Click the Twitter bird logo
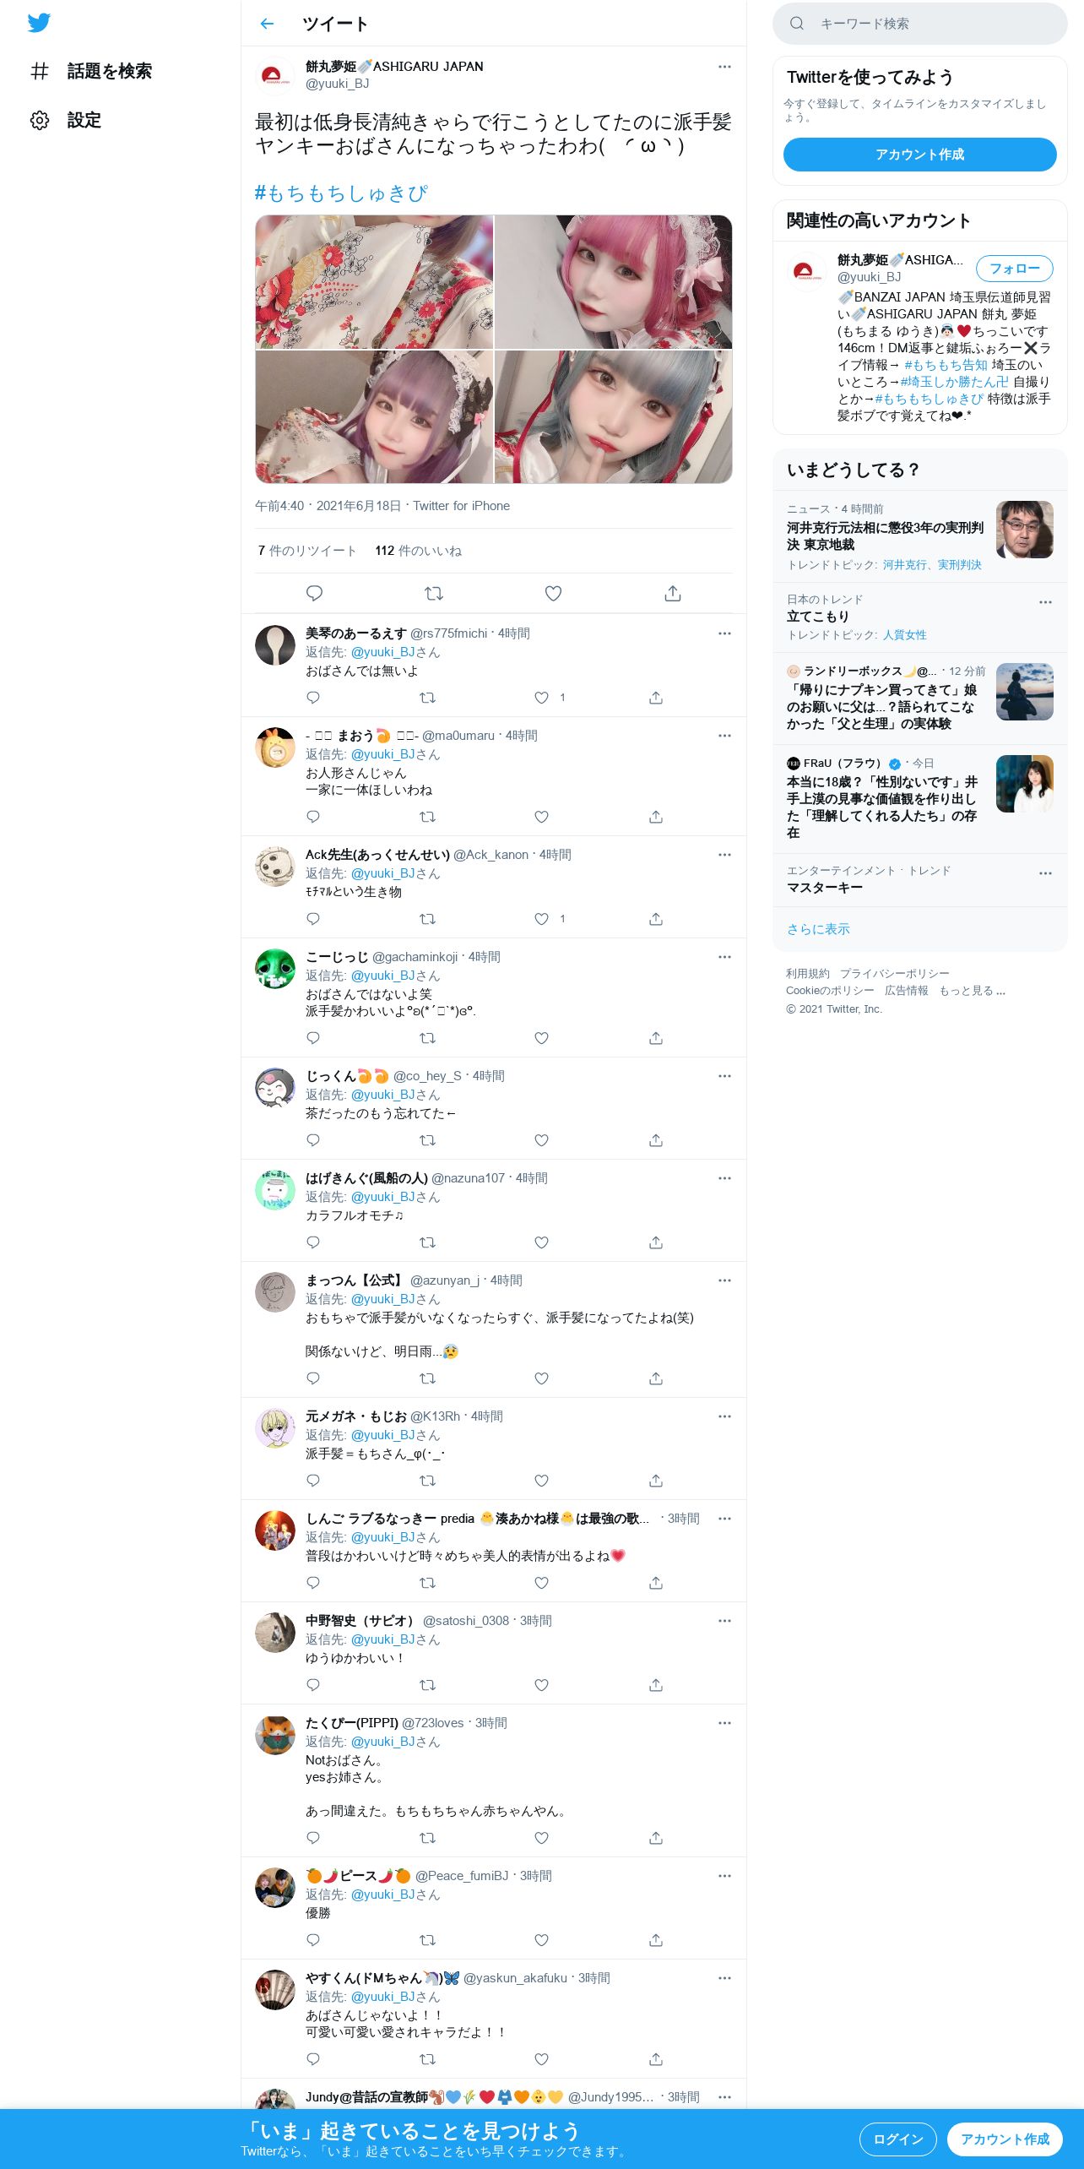 (x=39, y=23)
